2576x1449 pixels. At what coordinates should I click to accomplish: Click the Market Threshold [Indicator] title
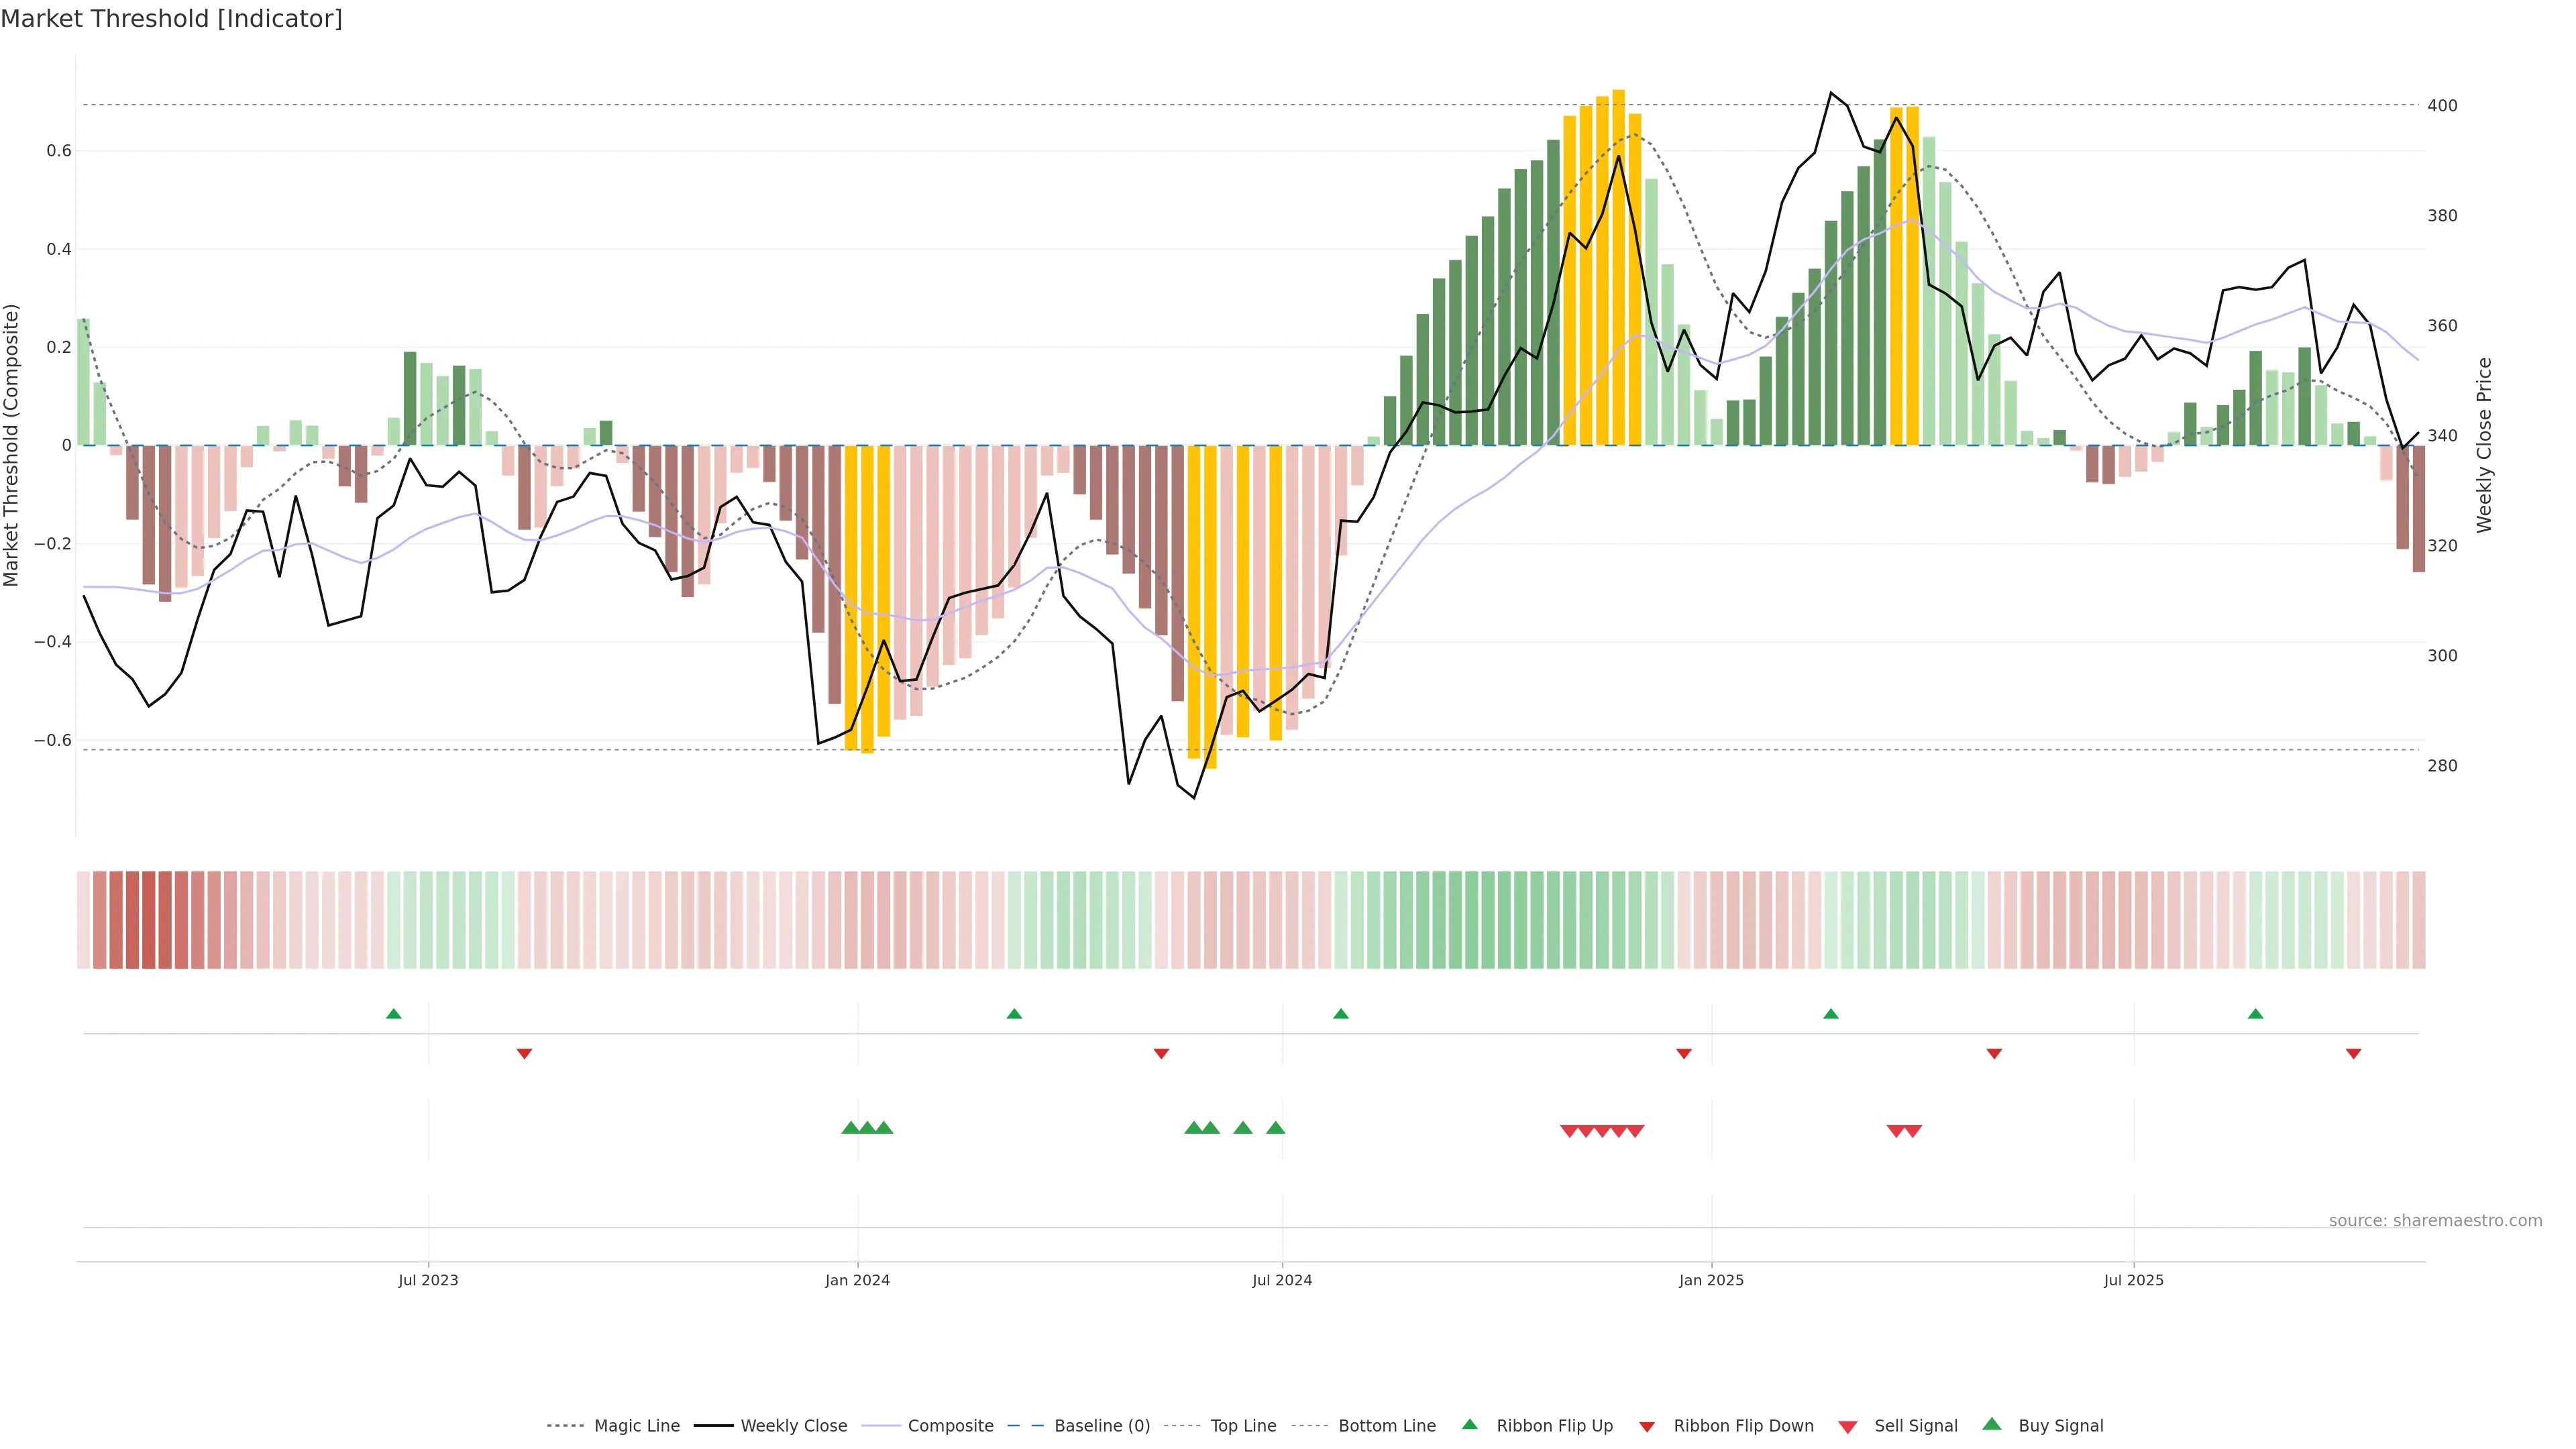click(x=171, y=19)
